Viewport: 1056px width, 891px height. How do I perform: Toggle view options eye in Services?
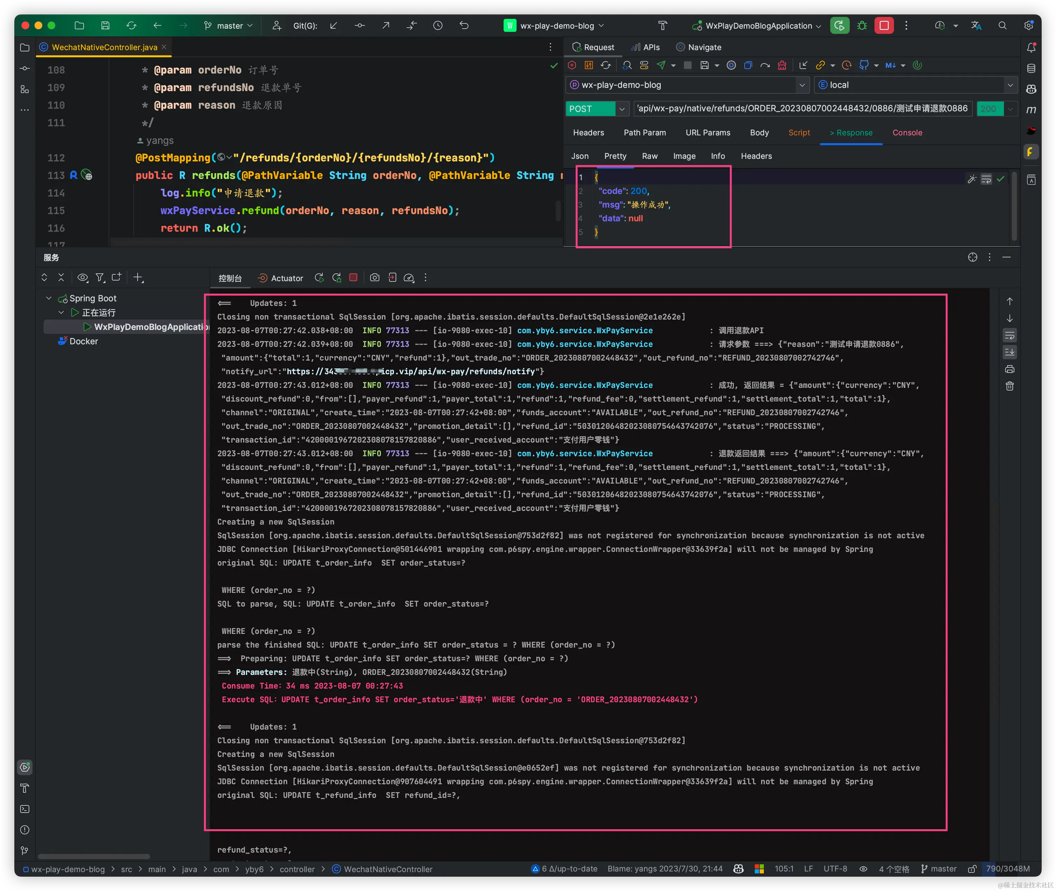pos(82,278)
